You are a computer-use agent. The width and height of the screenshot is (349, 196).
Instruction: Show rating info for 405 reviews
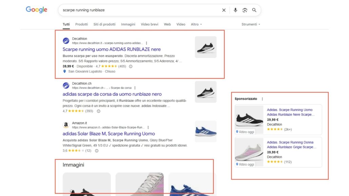coord(131,66)
